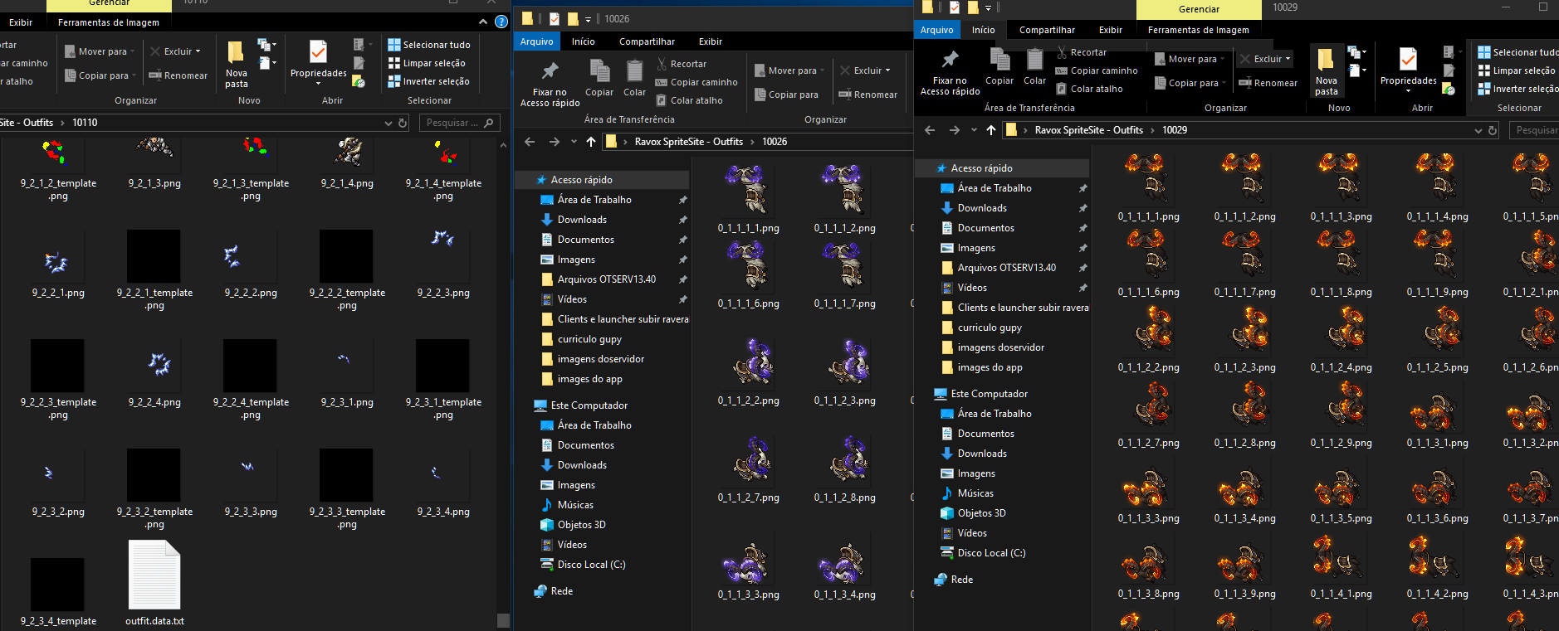The width and height of the screenshot is (1559, 631).
Task: Select file 0_1_1_1_1.png in 10026 window
Action: (x=748, y=198)
